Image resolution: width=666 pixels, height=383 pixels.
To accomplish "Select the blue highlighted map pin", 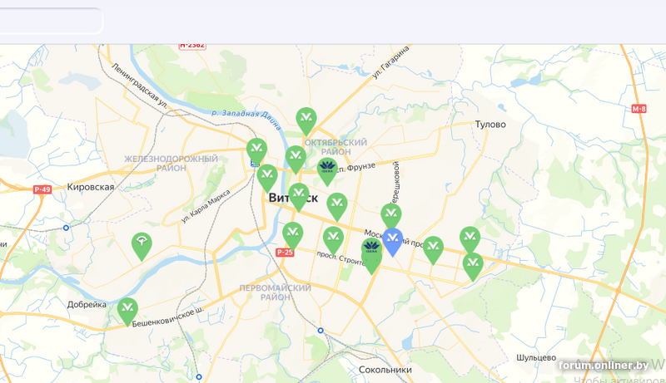I will click(x=392, y=241).
